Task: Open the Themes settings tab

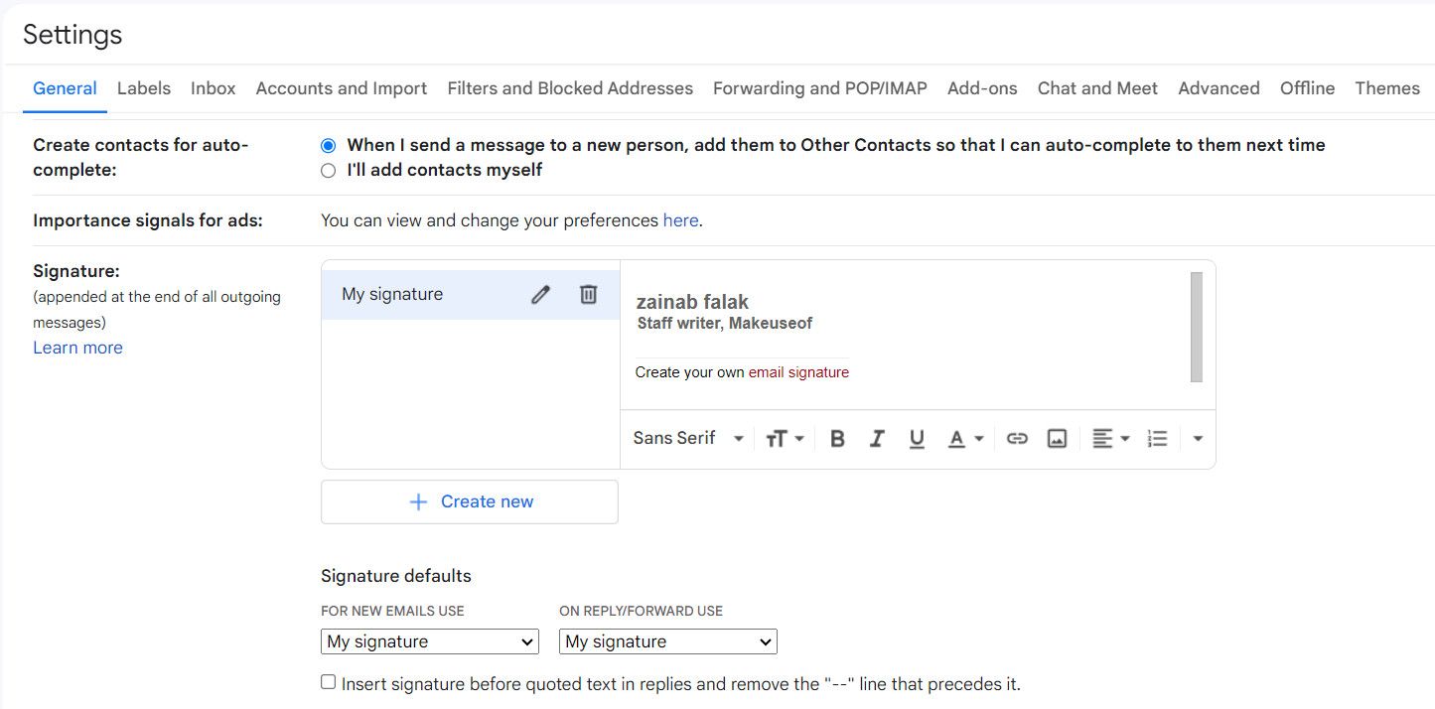Action: point(1387,88)
